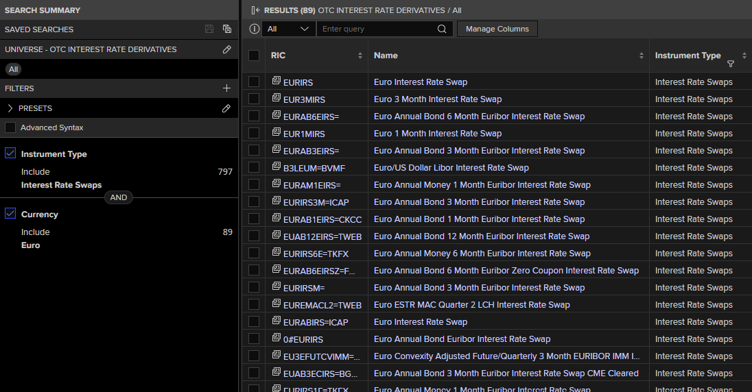Click the 89 Euro result count
This screenshot has width=752, height=392.
[x=227, y=232]
